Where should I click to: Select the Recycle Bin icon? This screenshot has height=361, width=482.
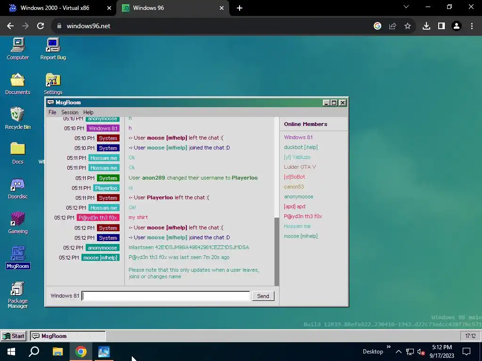[17, 118]
